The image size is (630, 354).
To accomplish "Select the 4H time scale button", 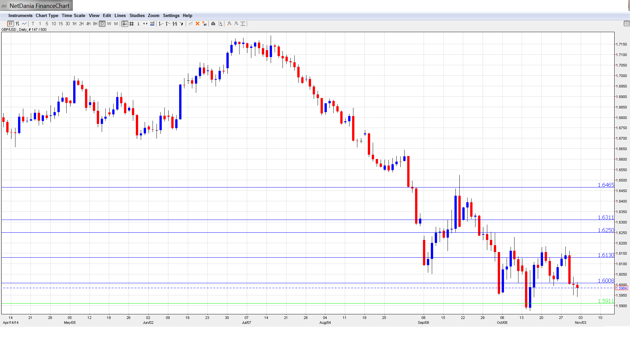I will [88, 24].
